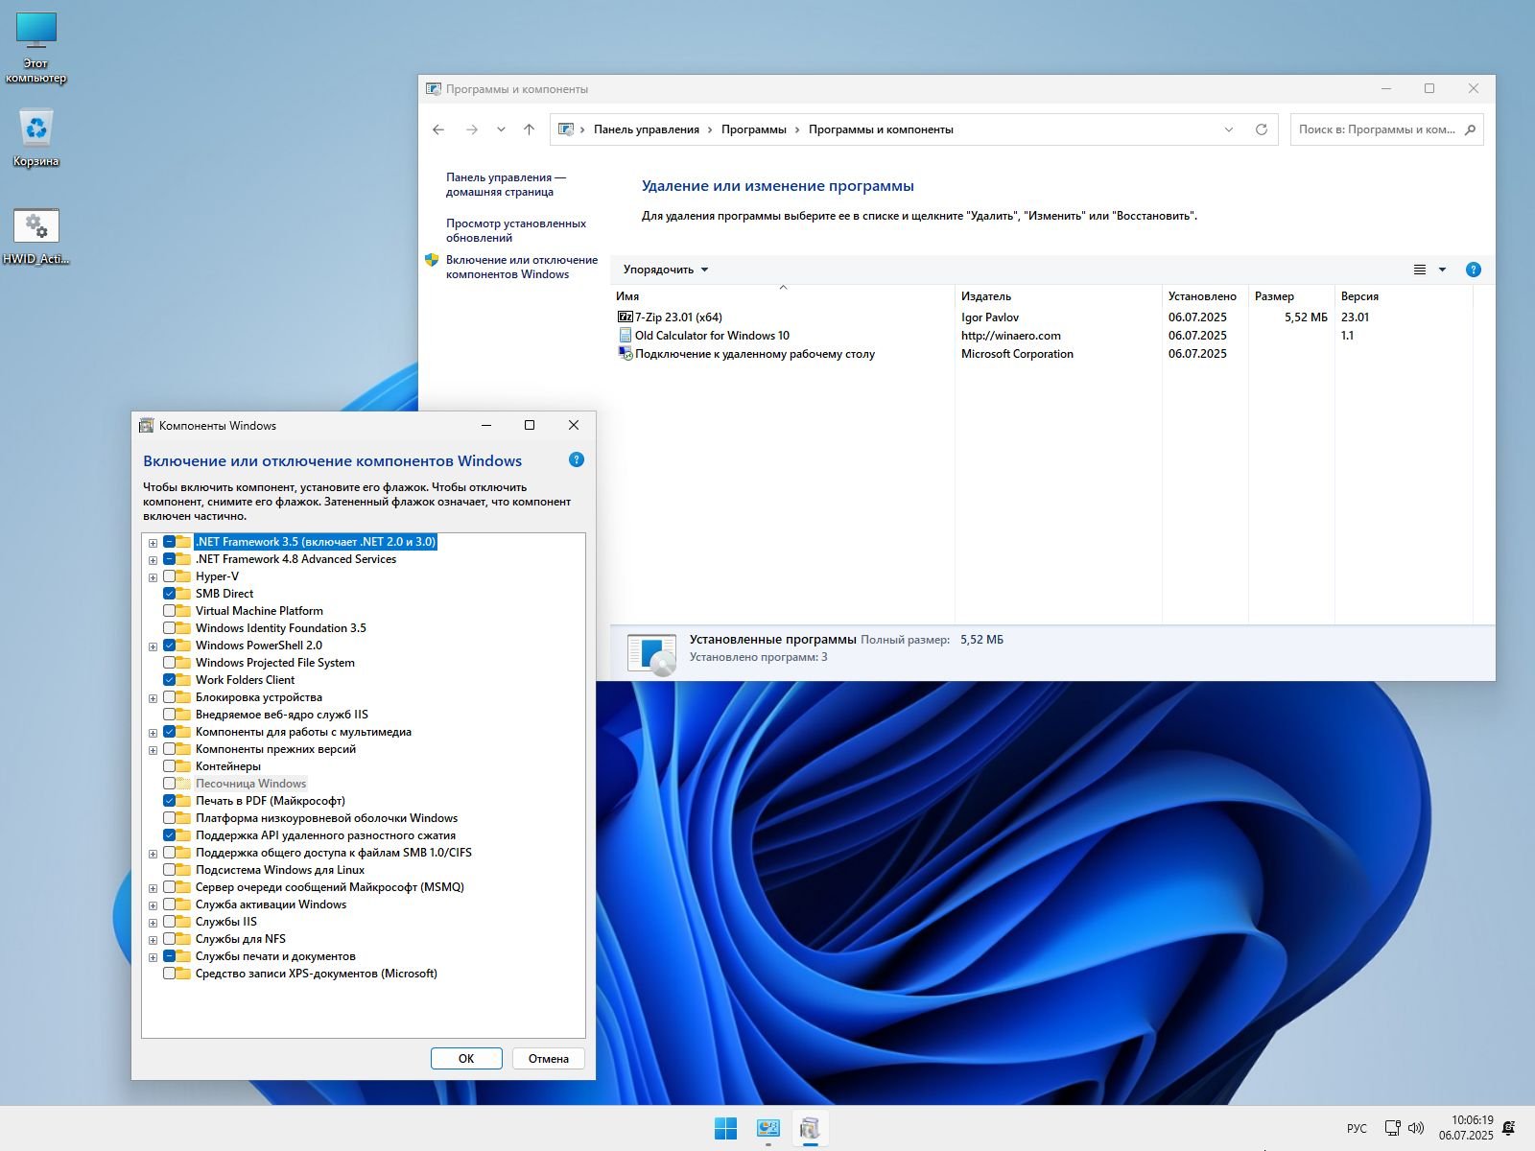The height and width of the screenshot is (1151, 1535).
Task: Select the Igor Pavlov publisher cell
Action: 990,317
